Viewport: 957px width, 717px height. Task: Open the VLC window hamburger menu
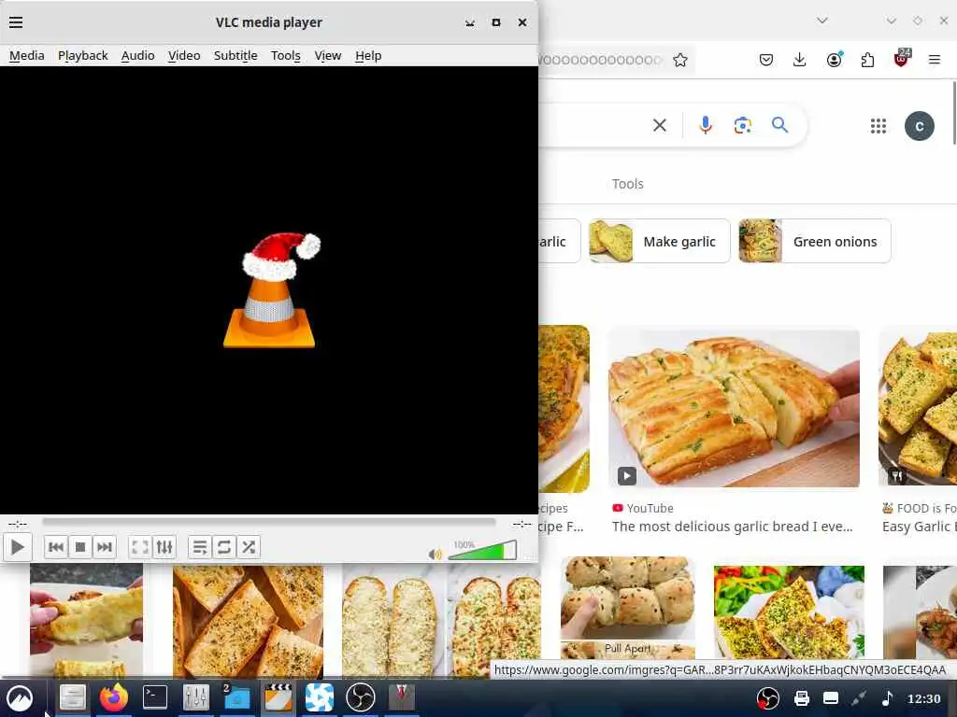[16, 22]
